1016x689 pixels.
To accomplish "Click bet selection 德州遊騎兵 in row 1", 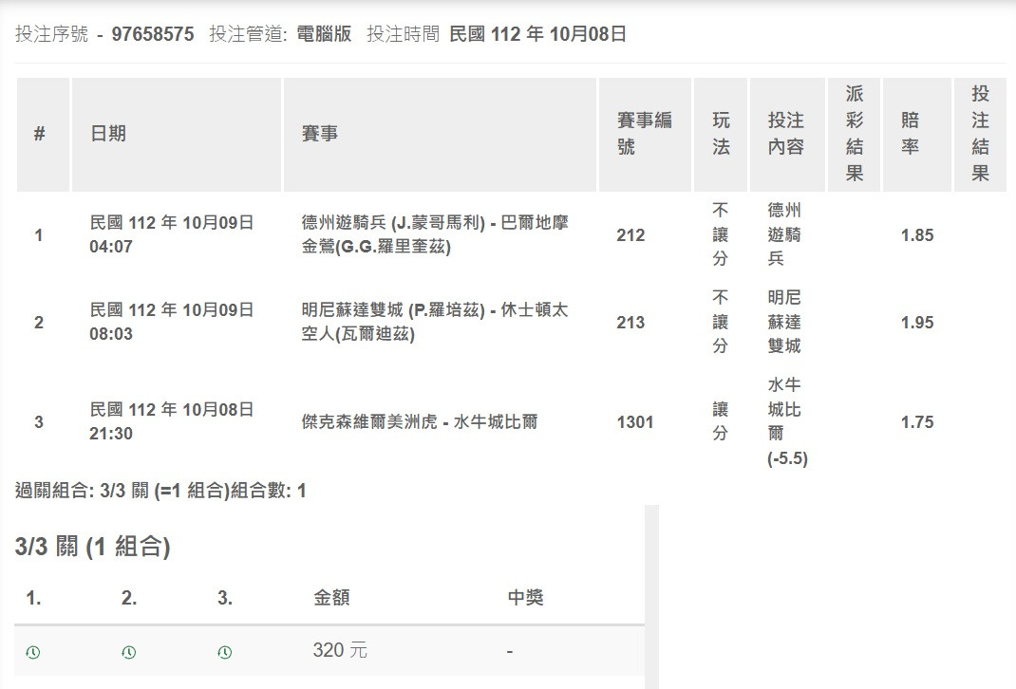I will click(x=784, y=234).
